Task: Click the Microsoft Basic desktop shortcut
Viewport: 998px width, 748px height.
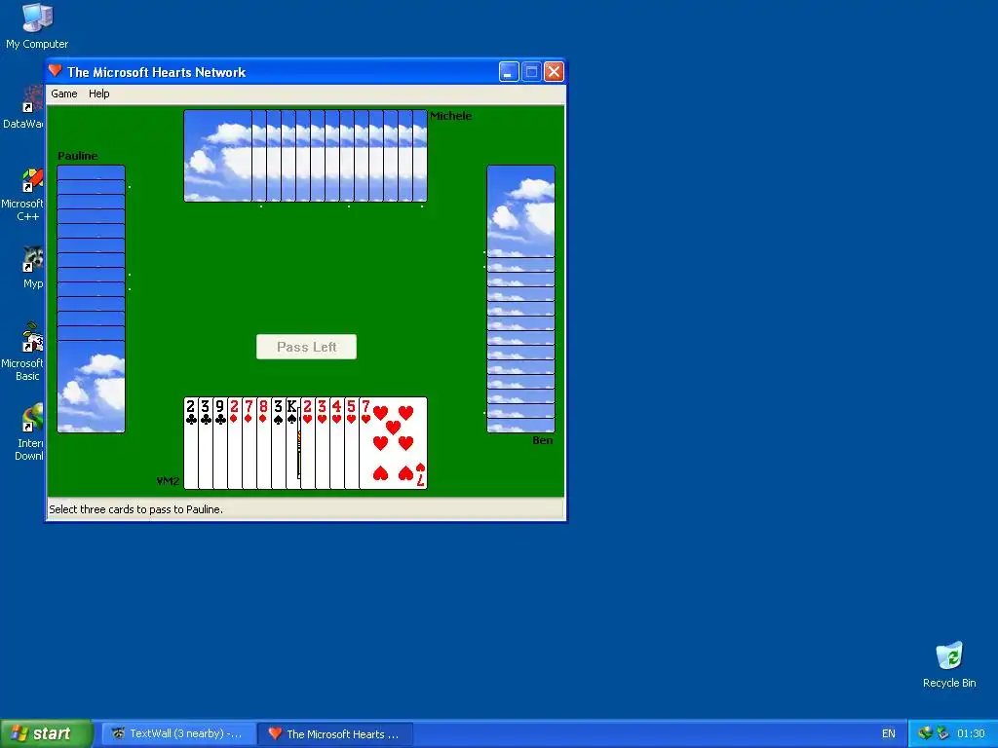Action: point(23,352)
